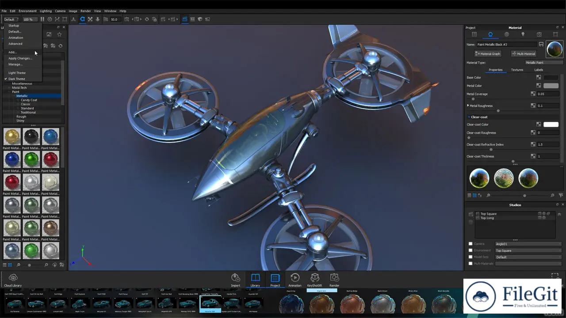Screen dimensions: 566x318
Task: Open the Camera Angle01 dropdown
Action: [x=528, y=244]
